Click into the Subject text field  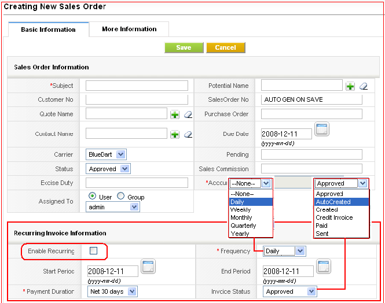(137, 86)
